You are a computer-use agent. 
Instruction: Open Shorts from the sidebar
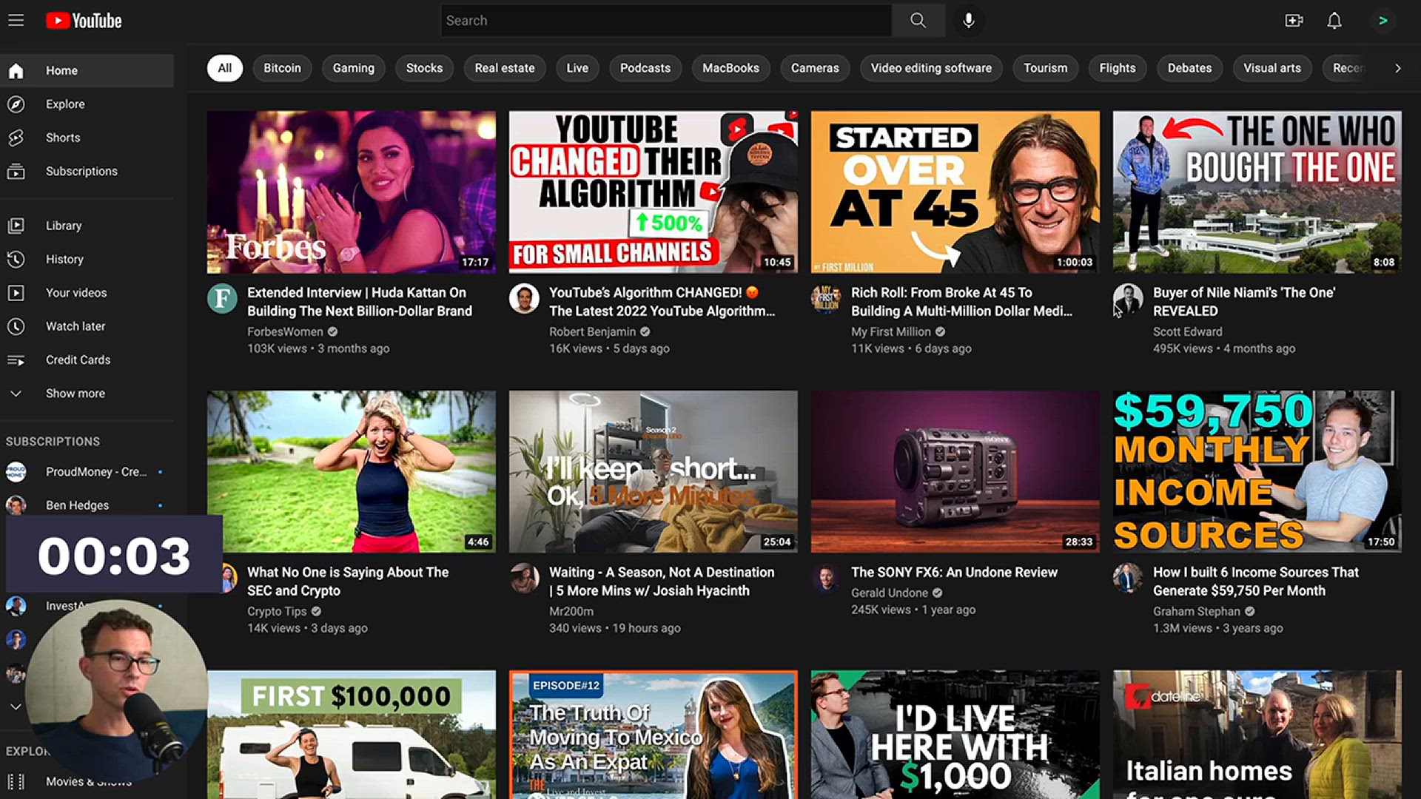(x=87, y=138)
